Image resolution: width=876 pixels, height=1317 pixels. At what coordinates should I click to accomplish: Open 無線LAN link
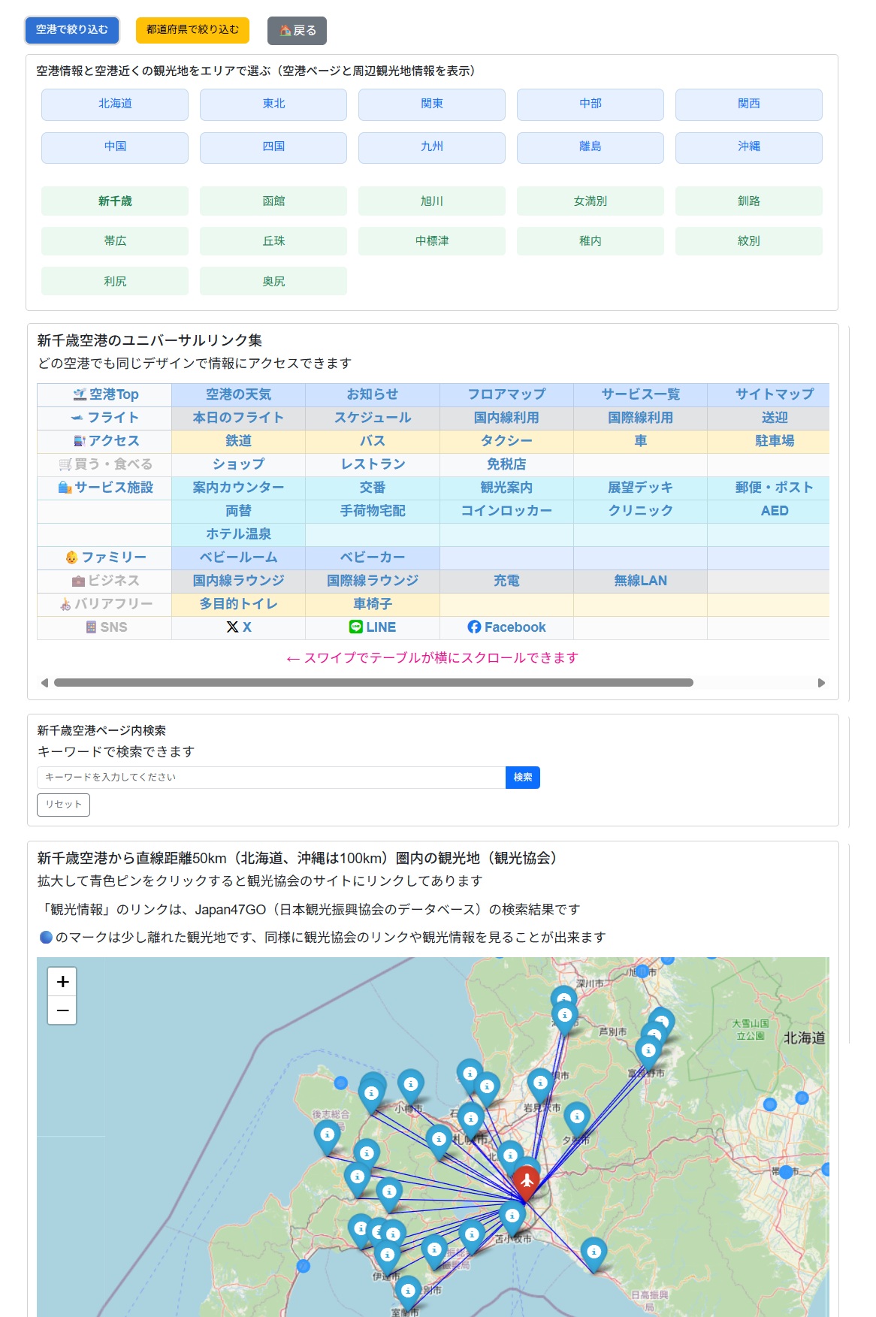pyautogui.click(x=640, y=581)
